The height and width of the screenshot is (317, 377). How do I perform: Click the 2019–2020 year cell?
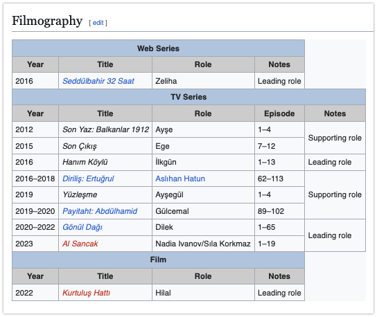[35, 211]
